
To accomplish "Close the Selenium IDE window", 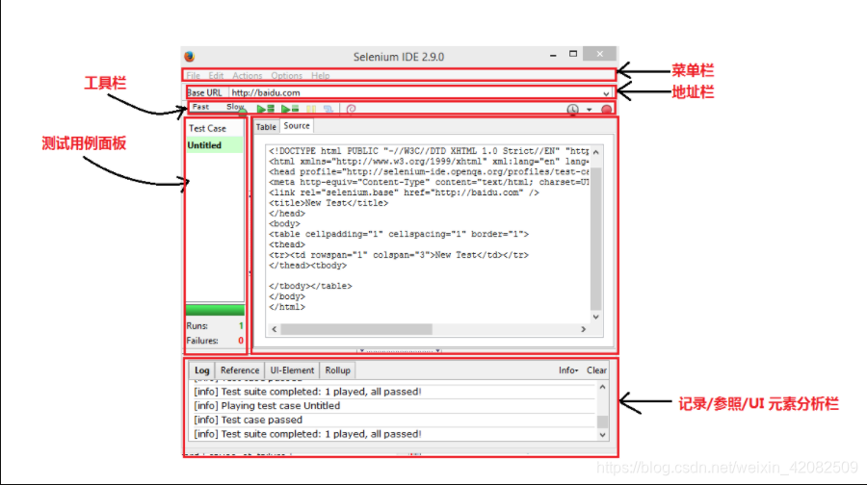I will coord(600,54).
